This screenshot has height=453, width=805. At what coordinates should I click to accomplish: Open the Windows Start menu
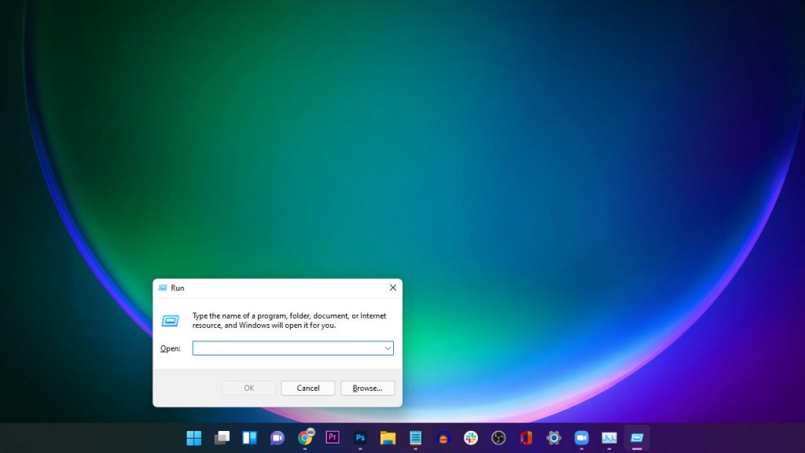click(194, 438)
